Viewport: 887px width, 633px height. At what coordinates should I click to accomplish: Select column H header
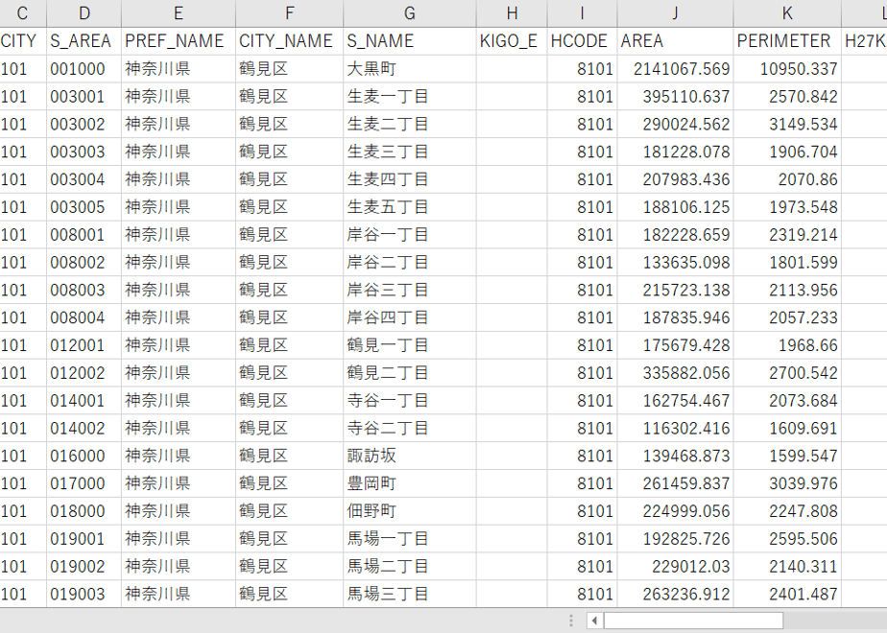click(512, 13)
